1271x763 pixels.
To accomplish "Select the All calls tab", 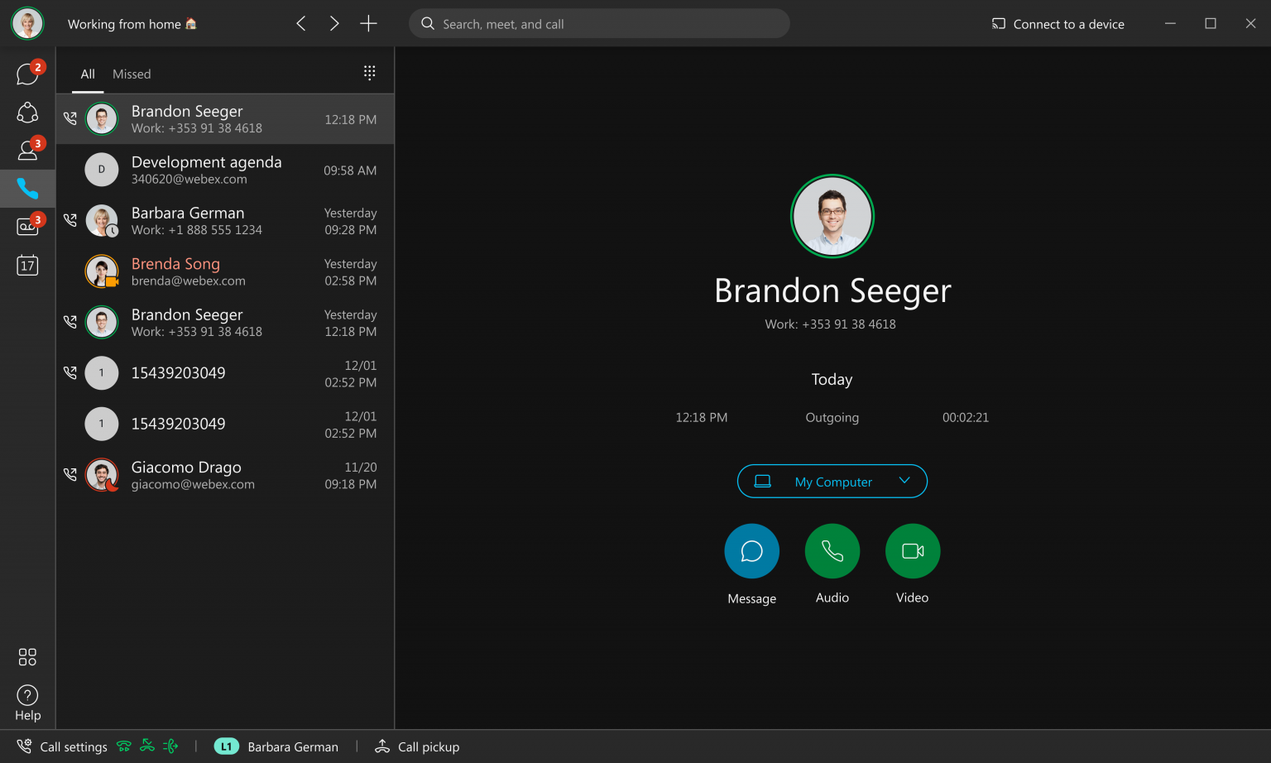I will coord(87,74).
